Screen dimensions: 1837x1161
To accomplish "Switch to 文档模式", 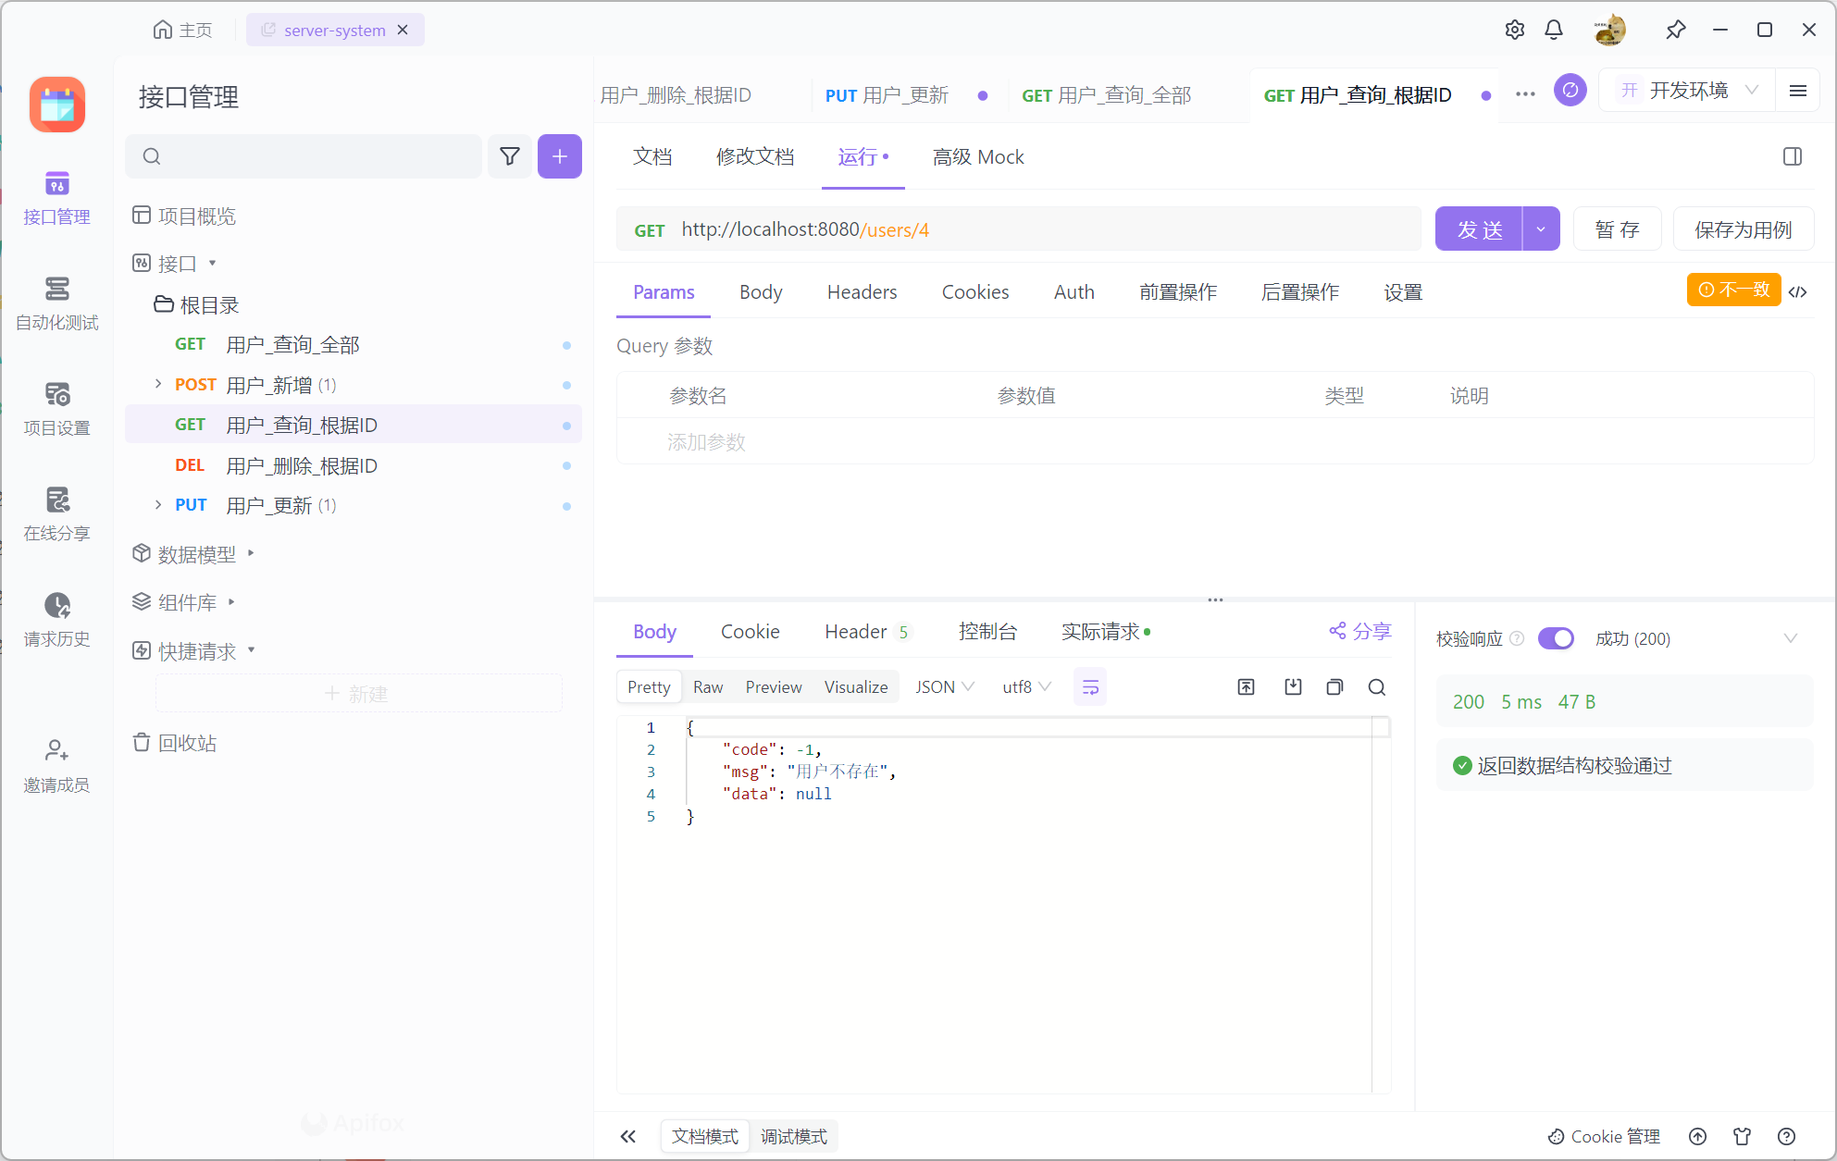I will 705,1136.
